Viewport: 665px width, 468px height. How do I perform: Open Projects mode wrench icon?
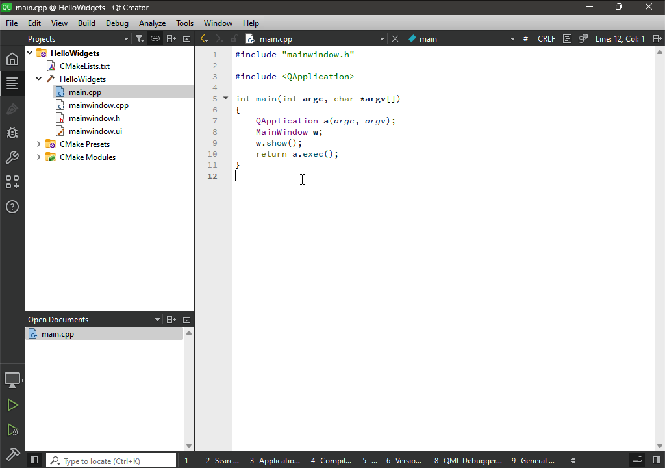click(12, 158)
